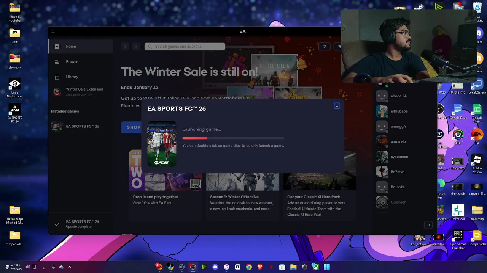Open ffmpeg desktop folder
Image resolution: width=487 pixels, height=273 pixels.
coord(14,238)
